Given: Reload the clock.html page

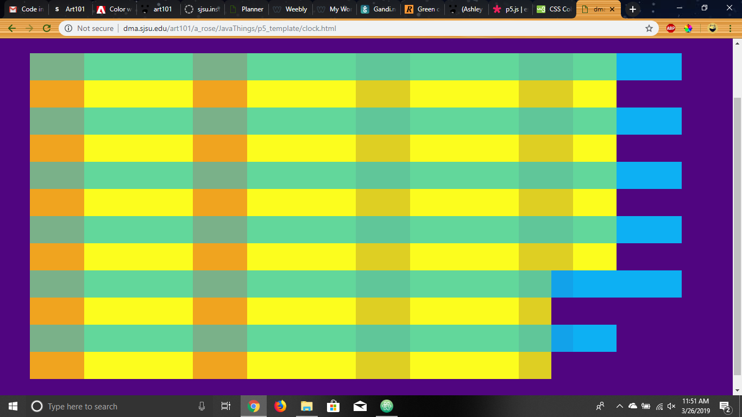Looking at the screenshot, I should tap(47, 28).
